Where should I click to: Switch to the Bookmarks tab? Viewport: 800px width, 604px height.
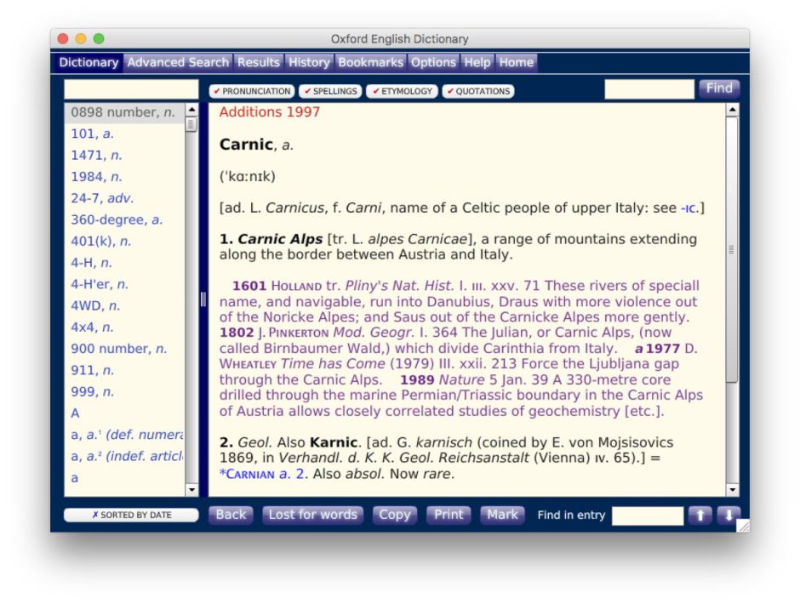click(370, 62)
